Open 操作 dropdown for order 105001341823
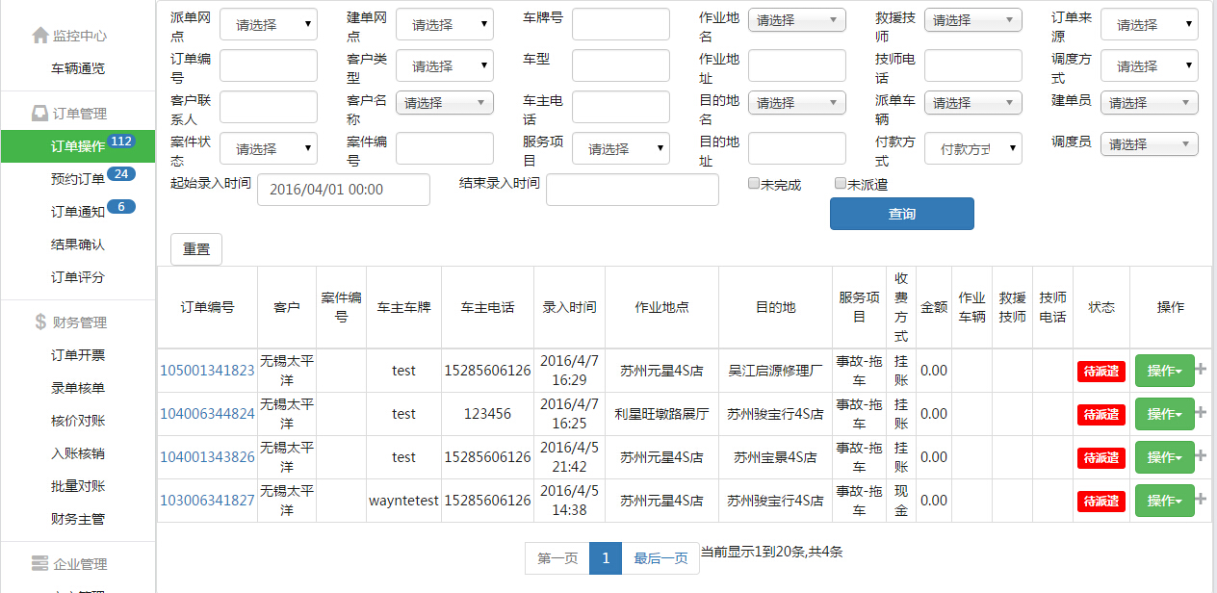1217x593 pixels. 1164,371
